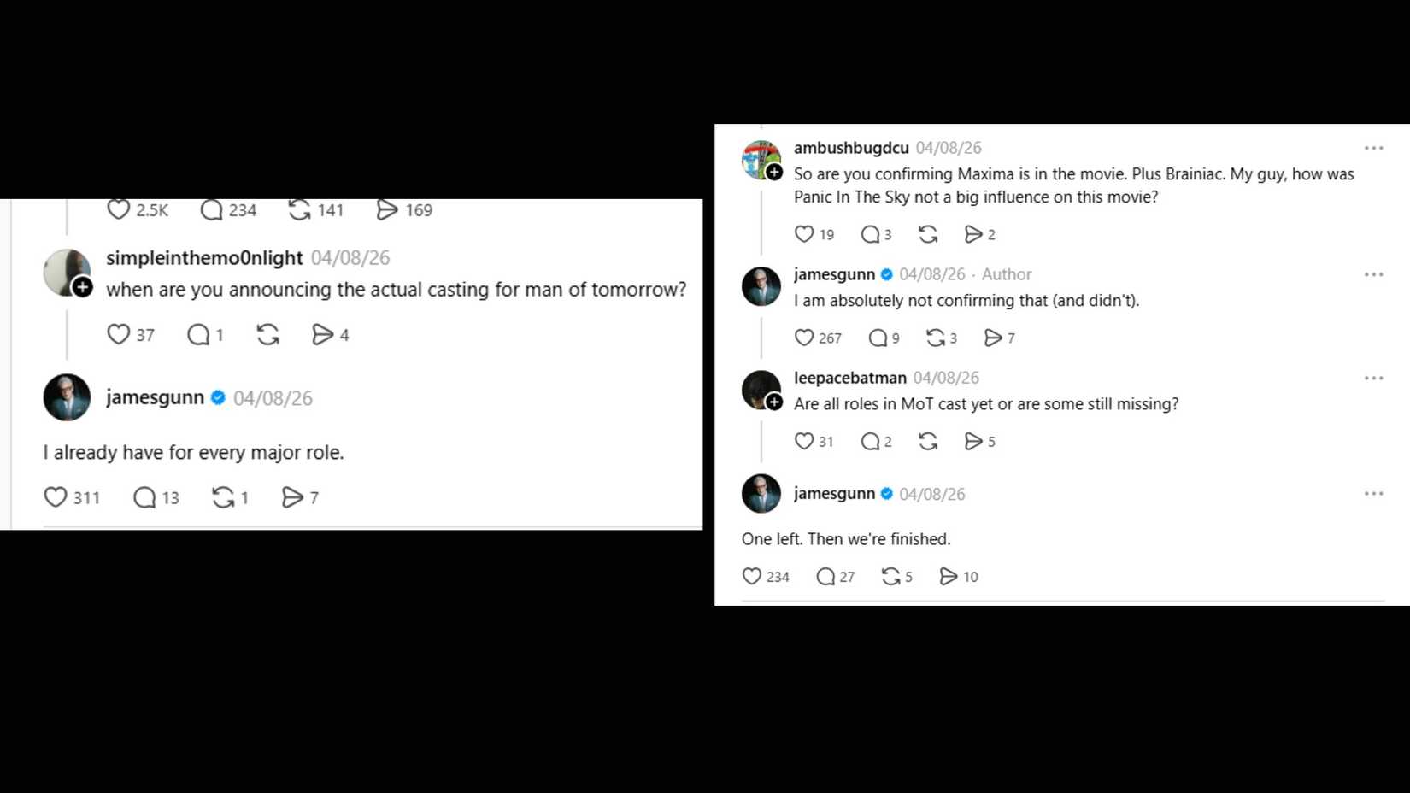Follow ambushbugdcu via avatar plus button

tap(774, 171)
